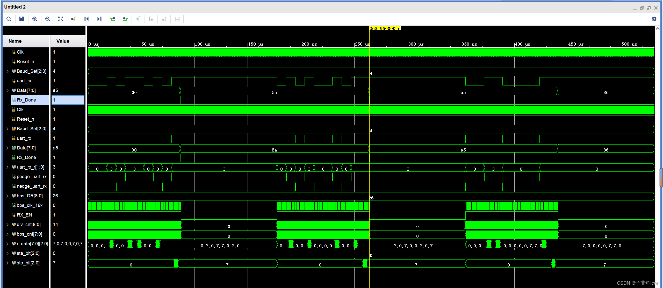Expand the first Baud_Set[2:0] bus

pos(8,71)
